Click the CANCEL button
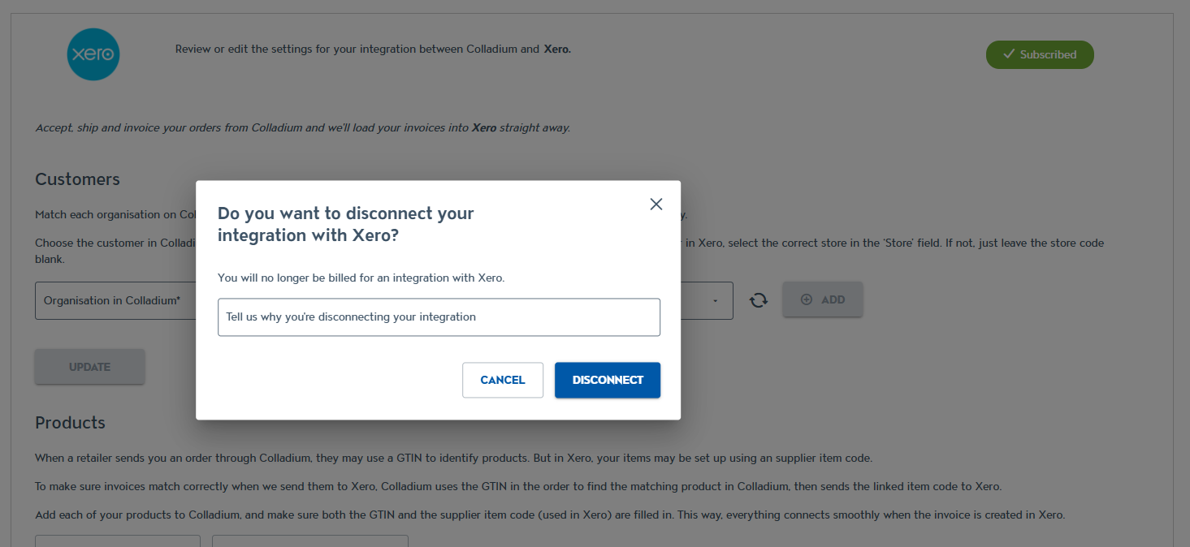This screenshot has height=547, width=1190. (503, 380)
